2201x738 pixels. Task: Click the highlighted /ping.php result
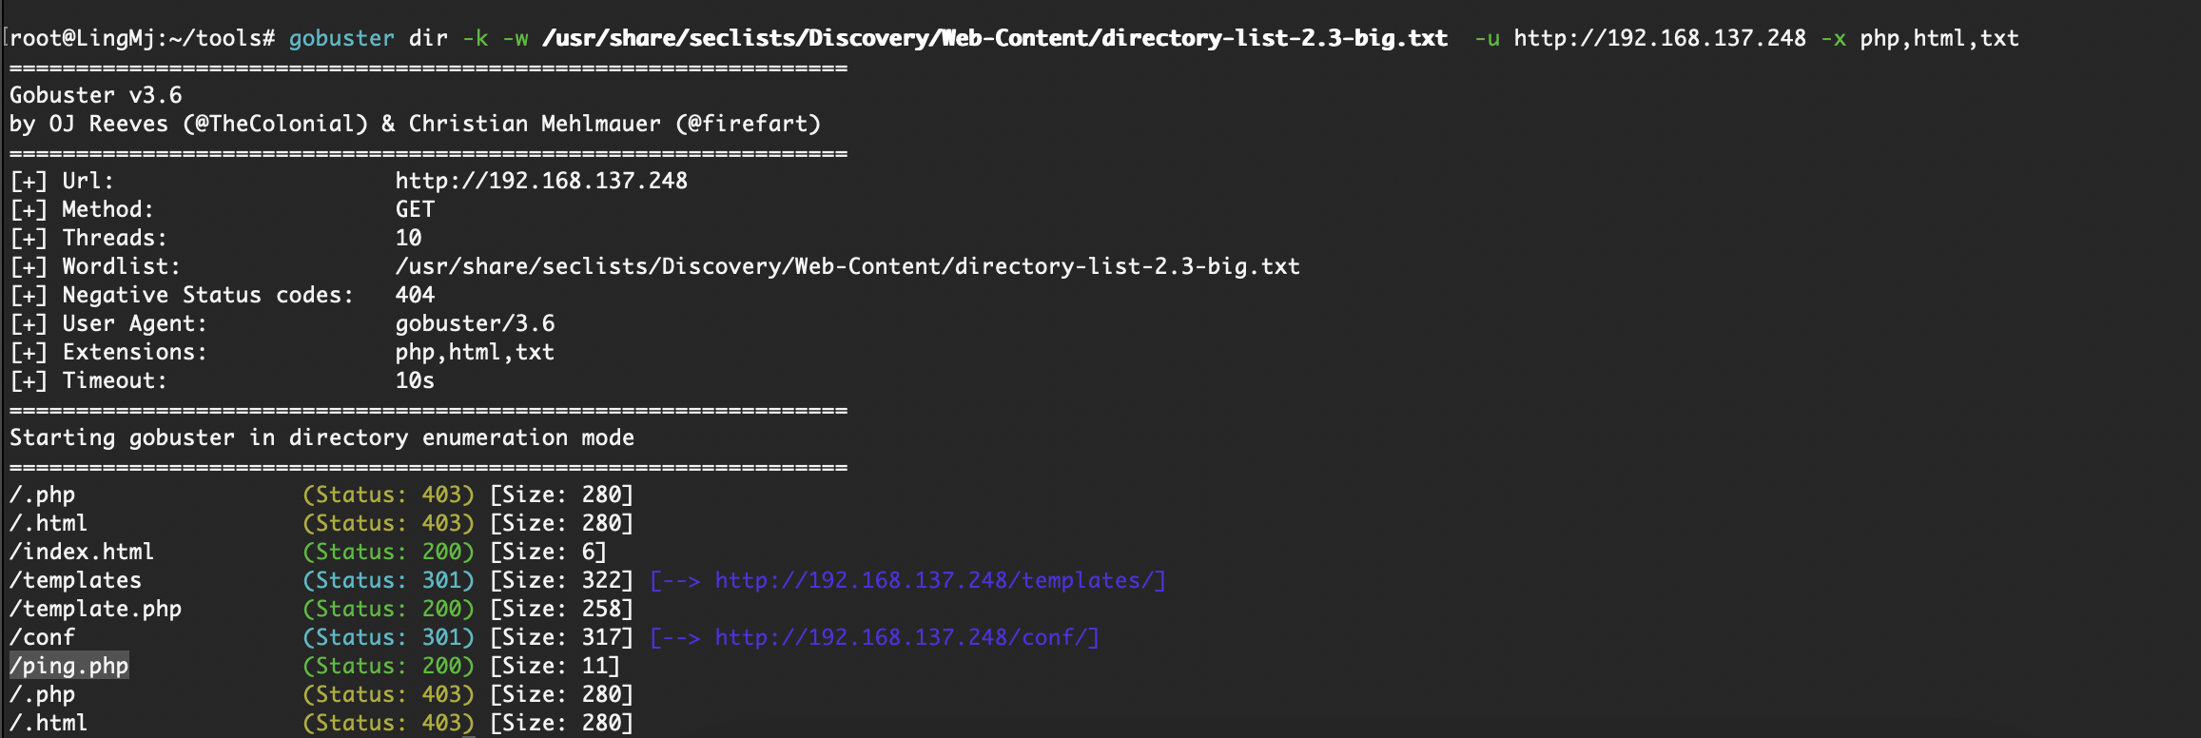(x=69, y=666)
